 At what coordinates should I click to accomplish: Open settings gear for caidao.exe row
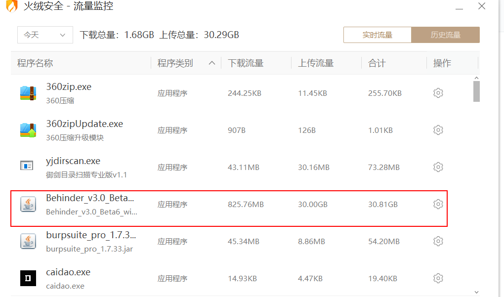coord(438,278)
